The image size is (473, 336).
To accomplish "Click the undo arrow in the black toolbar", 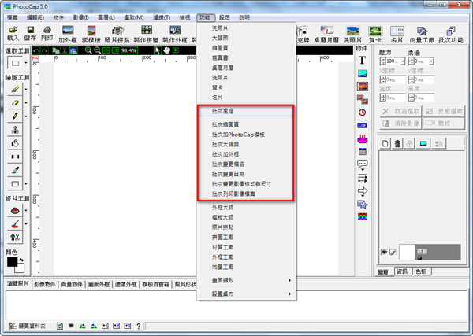I will pos(36,50).
